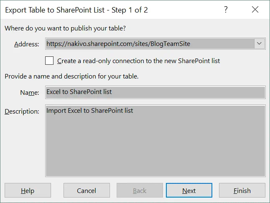The width and height of the screenshot is (270, 203).
Task: Click the "Import Excel to SharePoint list" description text
Action: click(x=90, y=111)
